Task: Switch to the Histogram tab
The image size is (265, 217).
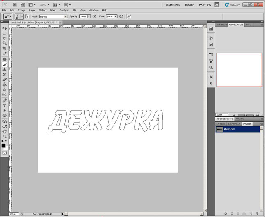Action: [x=222, y=25]
